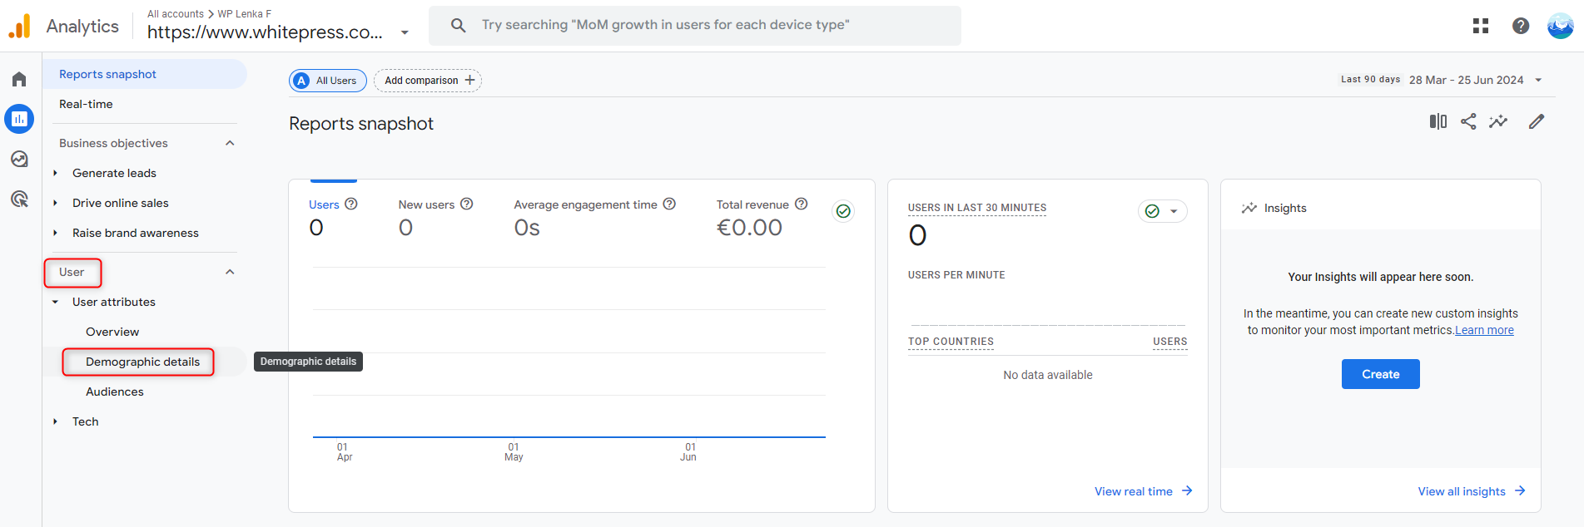Open the User attributes Overview report

[112, 332]
